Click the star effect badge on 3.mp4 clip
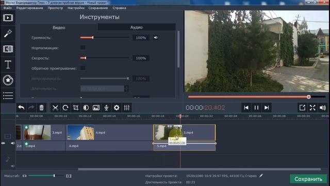Screen dimensions: 330x186 pos(26,127)
